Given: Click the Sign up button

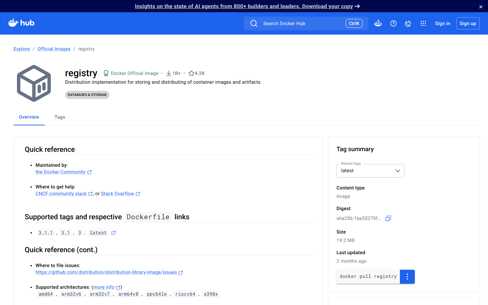Looking at the screenshot, I should (468, 23).
